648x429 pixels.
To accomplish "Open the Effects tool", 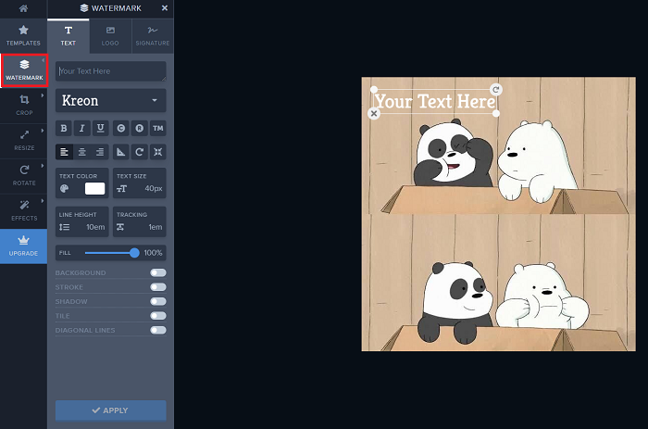I will 24,211.
